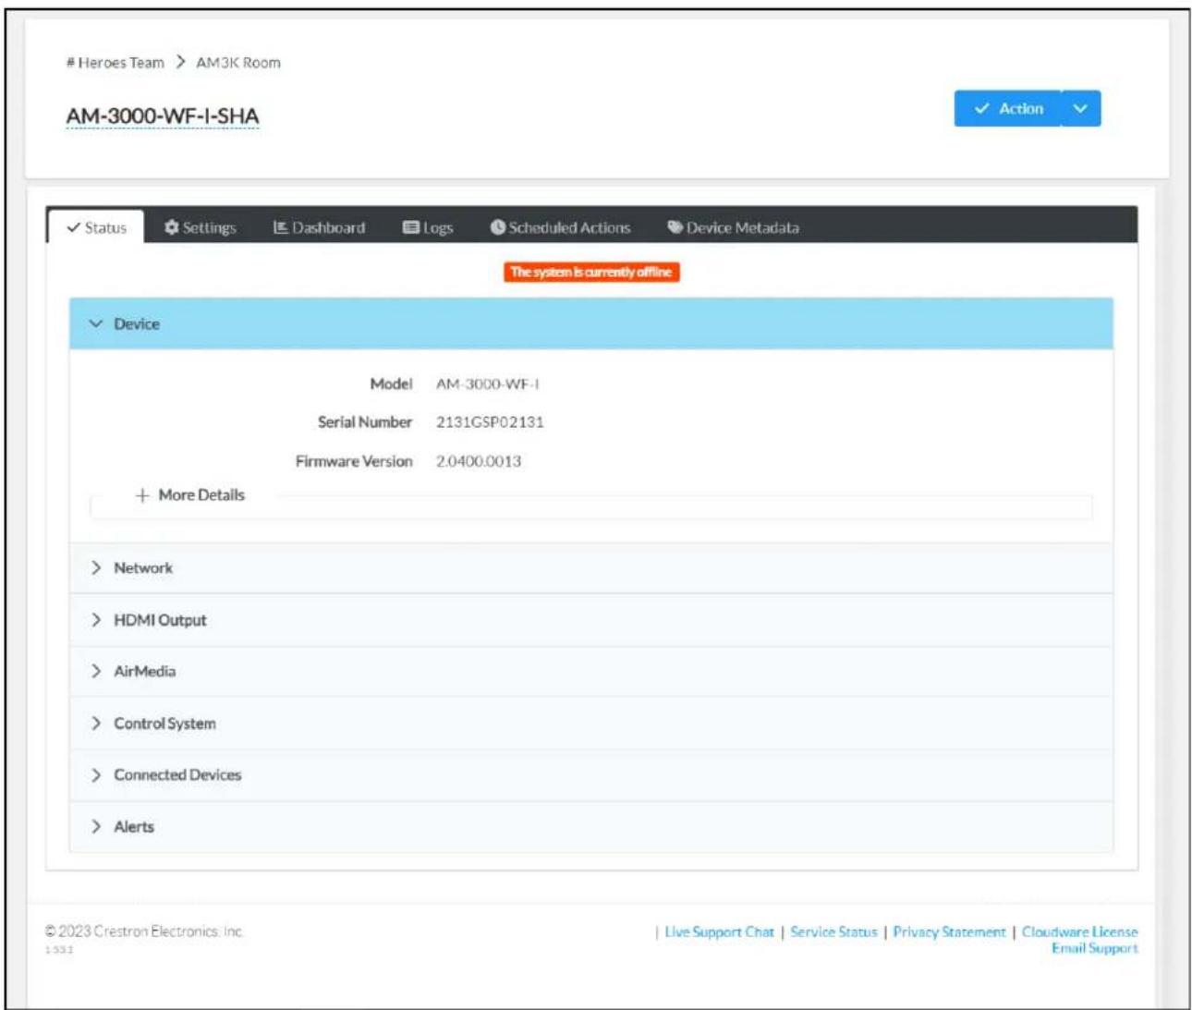This screenshot has height=1010, width=1192.
Task: Click the Firmware Version label
Action: tap(354, 461)
